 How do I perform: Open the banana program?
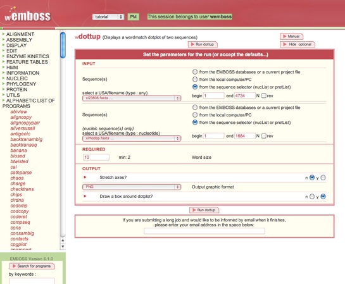click(x=18, y=151)
